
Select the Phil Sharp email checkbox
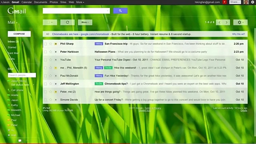pyautogui.click(x=45, y=44)
